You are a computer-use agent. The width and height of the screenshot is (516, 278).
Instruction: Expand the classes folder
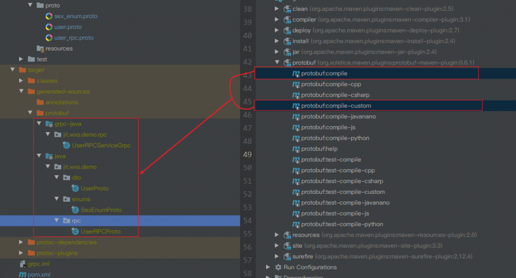21,80
